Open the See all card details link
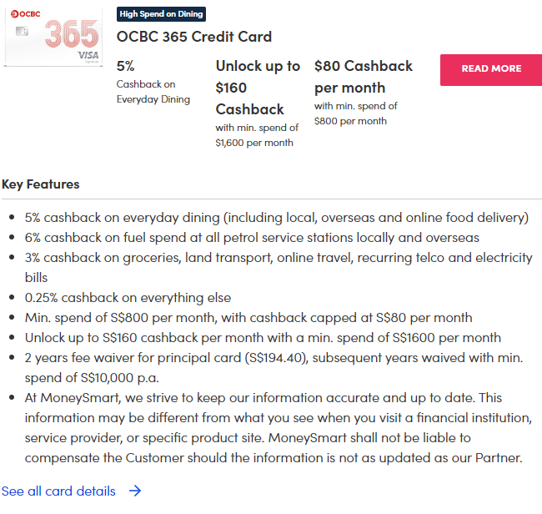 click(x=58, y=491)
